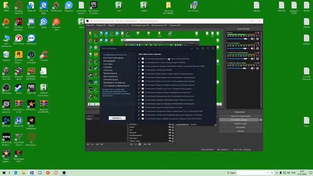Open Windows Start menu
This screenshot has width=313, height=176.
tap(4, 173)
